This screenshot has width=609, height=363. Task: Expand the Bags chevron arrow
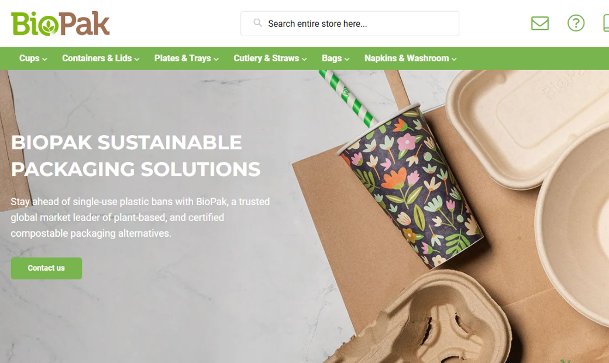coord(347,59)
